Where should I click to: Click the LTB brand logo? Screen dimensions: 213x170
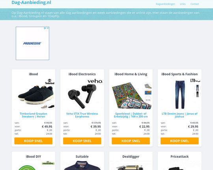(x=195, y=81)
